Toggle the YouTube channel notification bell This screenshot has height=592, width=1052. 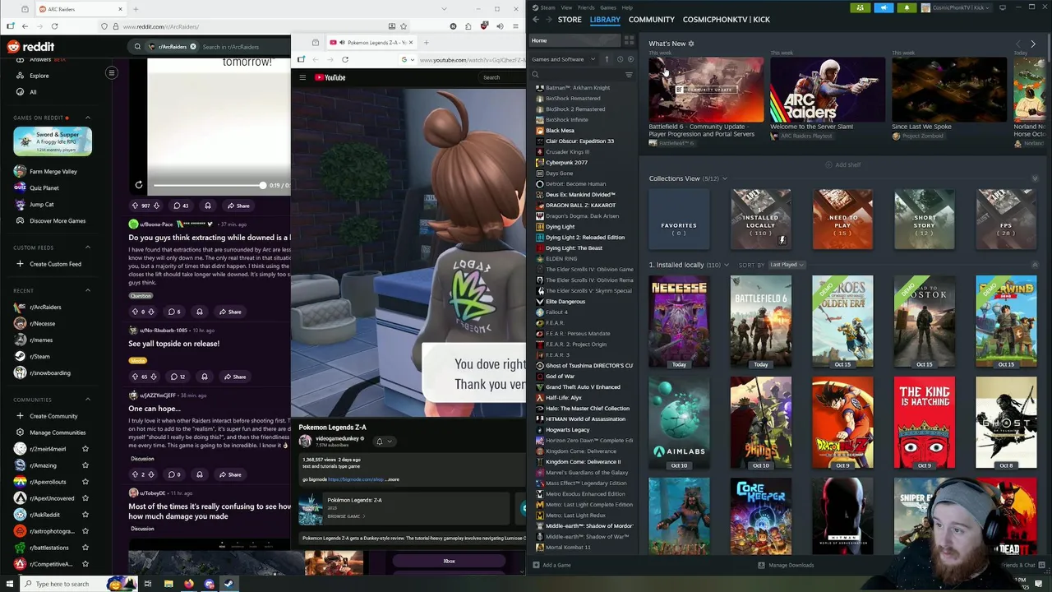[x=383, y=442]
